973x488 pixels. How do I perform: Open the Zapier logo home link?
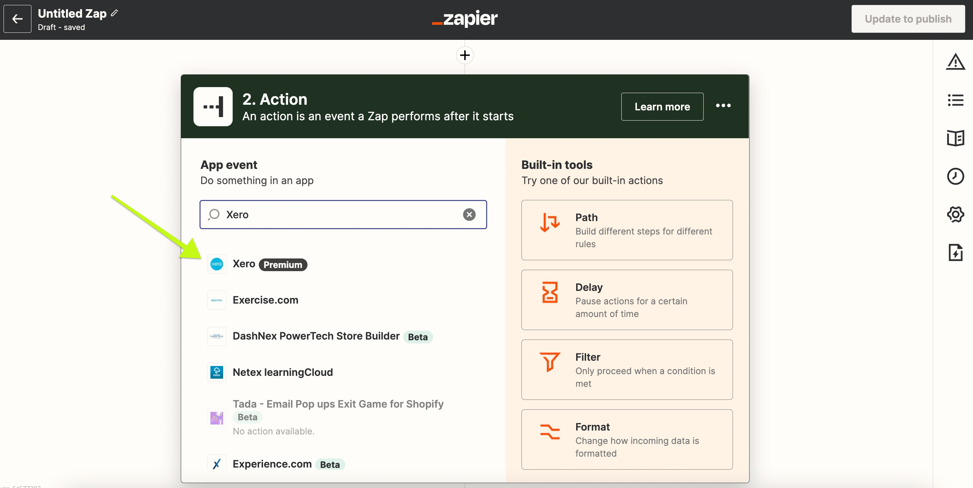[465, 18]
